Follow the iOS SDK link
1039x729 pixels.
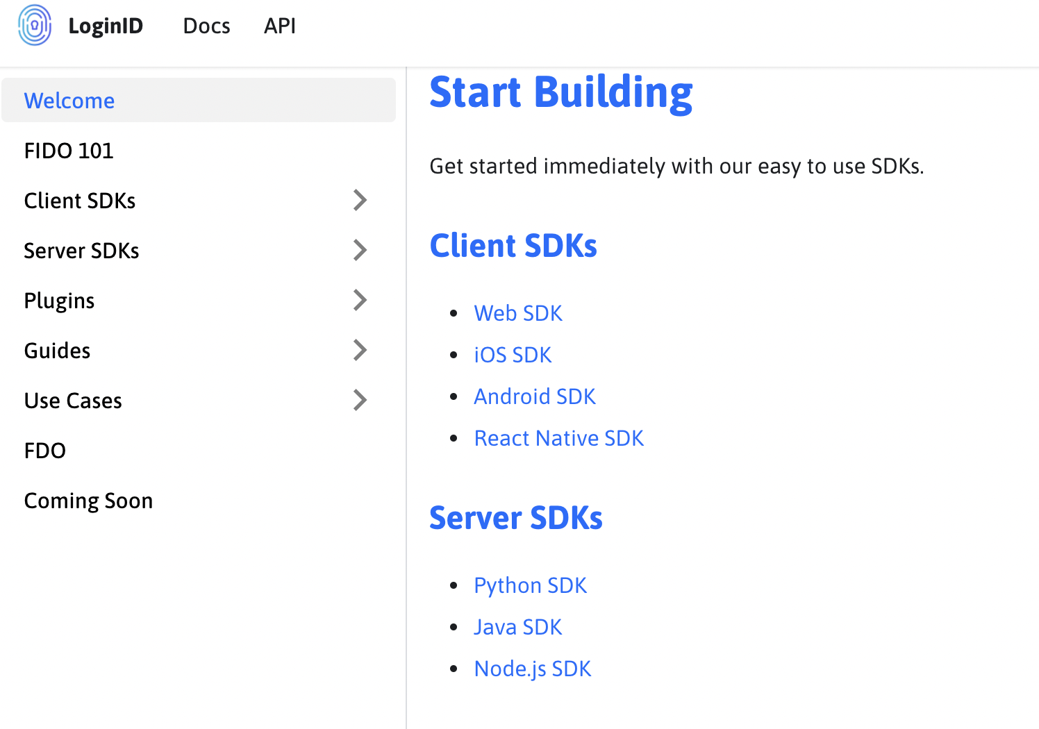click(x=513, y=355)
